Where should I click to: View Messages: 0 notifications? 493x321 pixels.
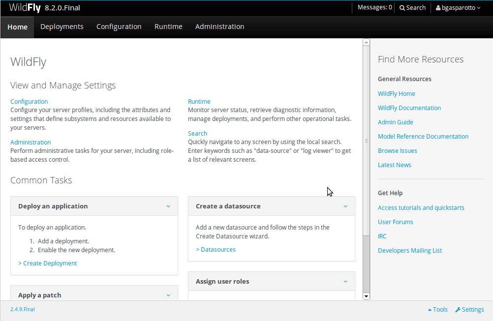[375, 7]
